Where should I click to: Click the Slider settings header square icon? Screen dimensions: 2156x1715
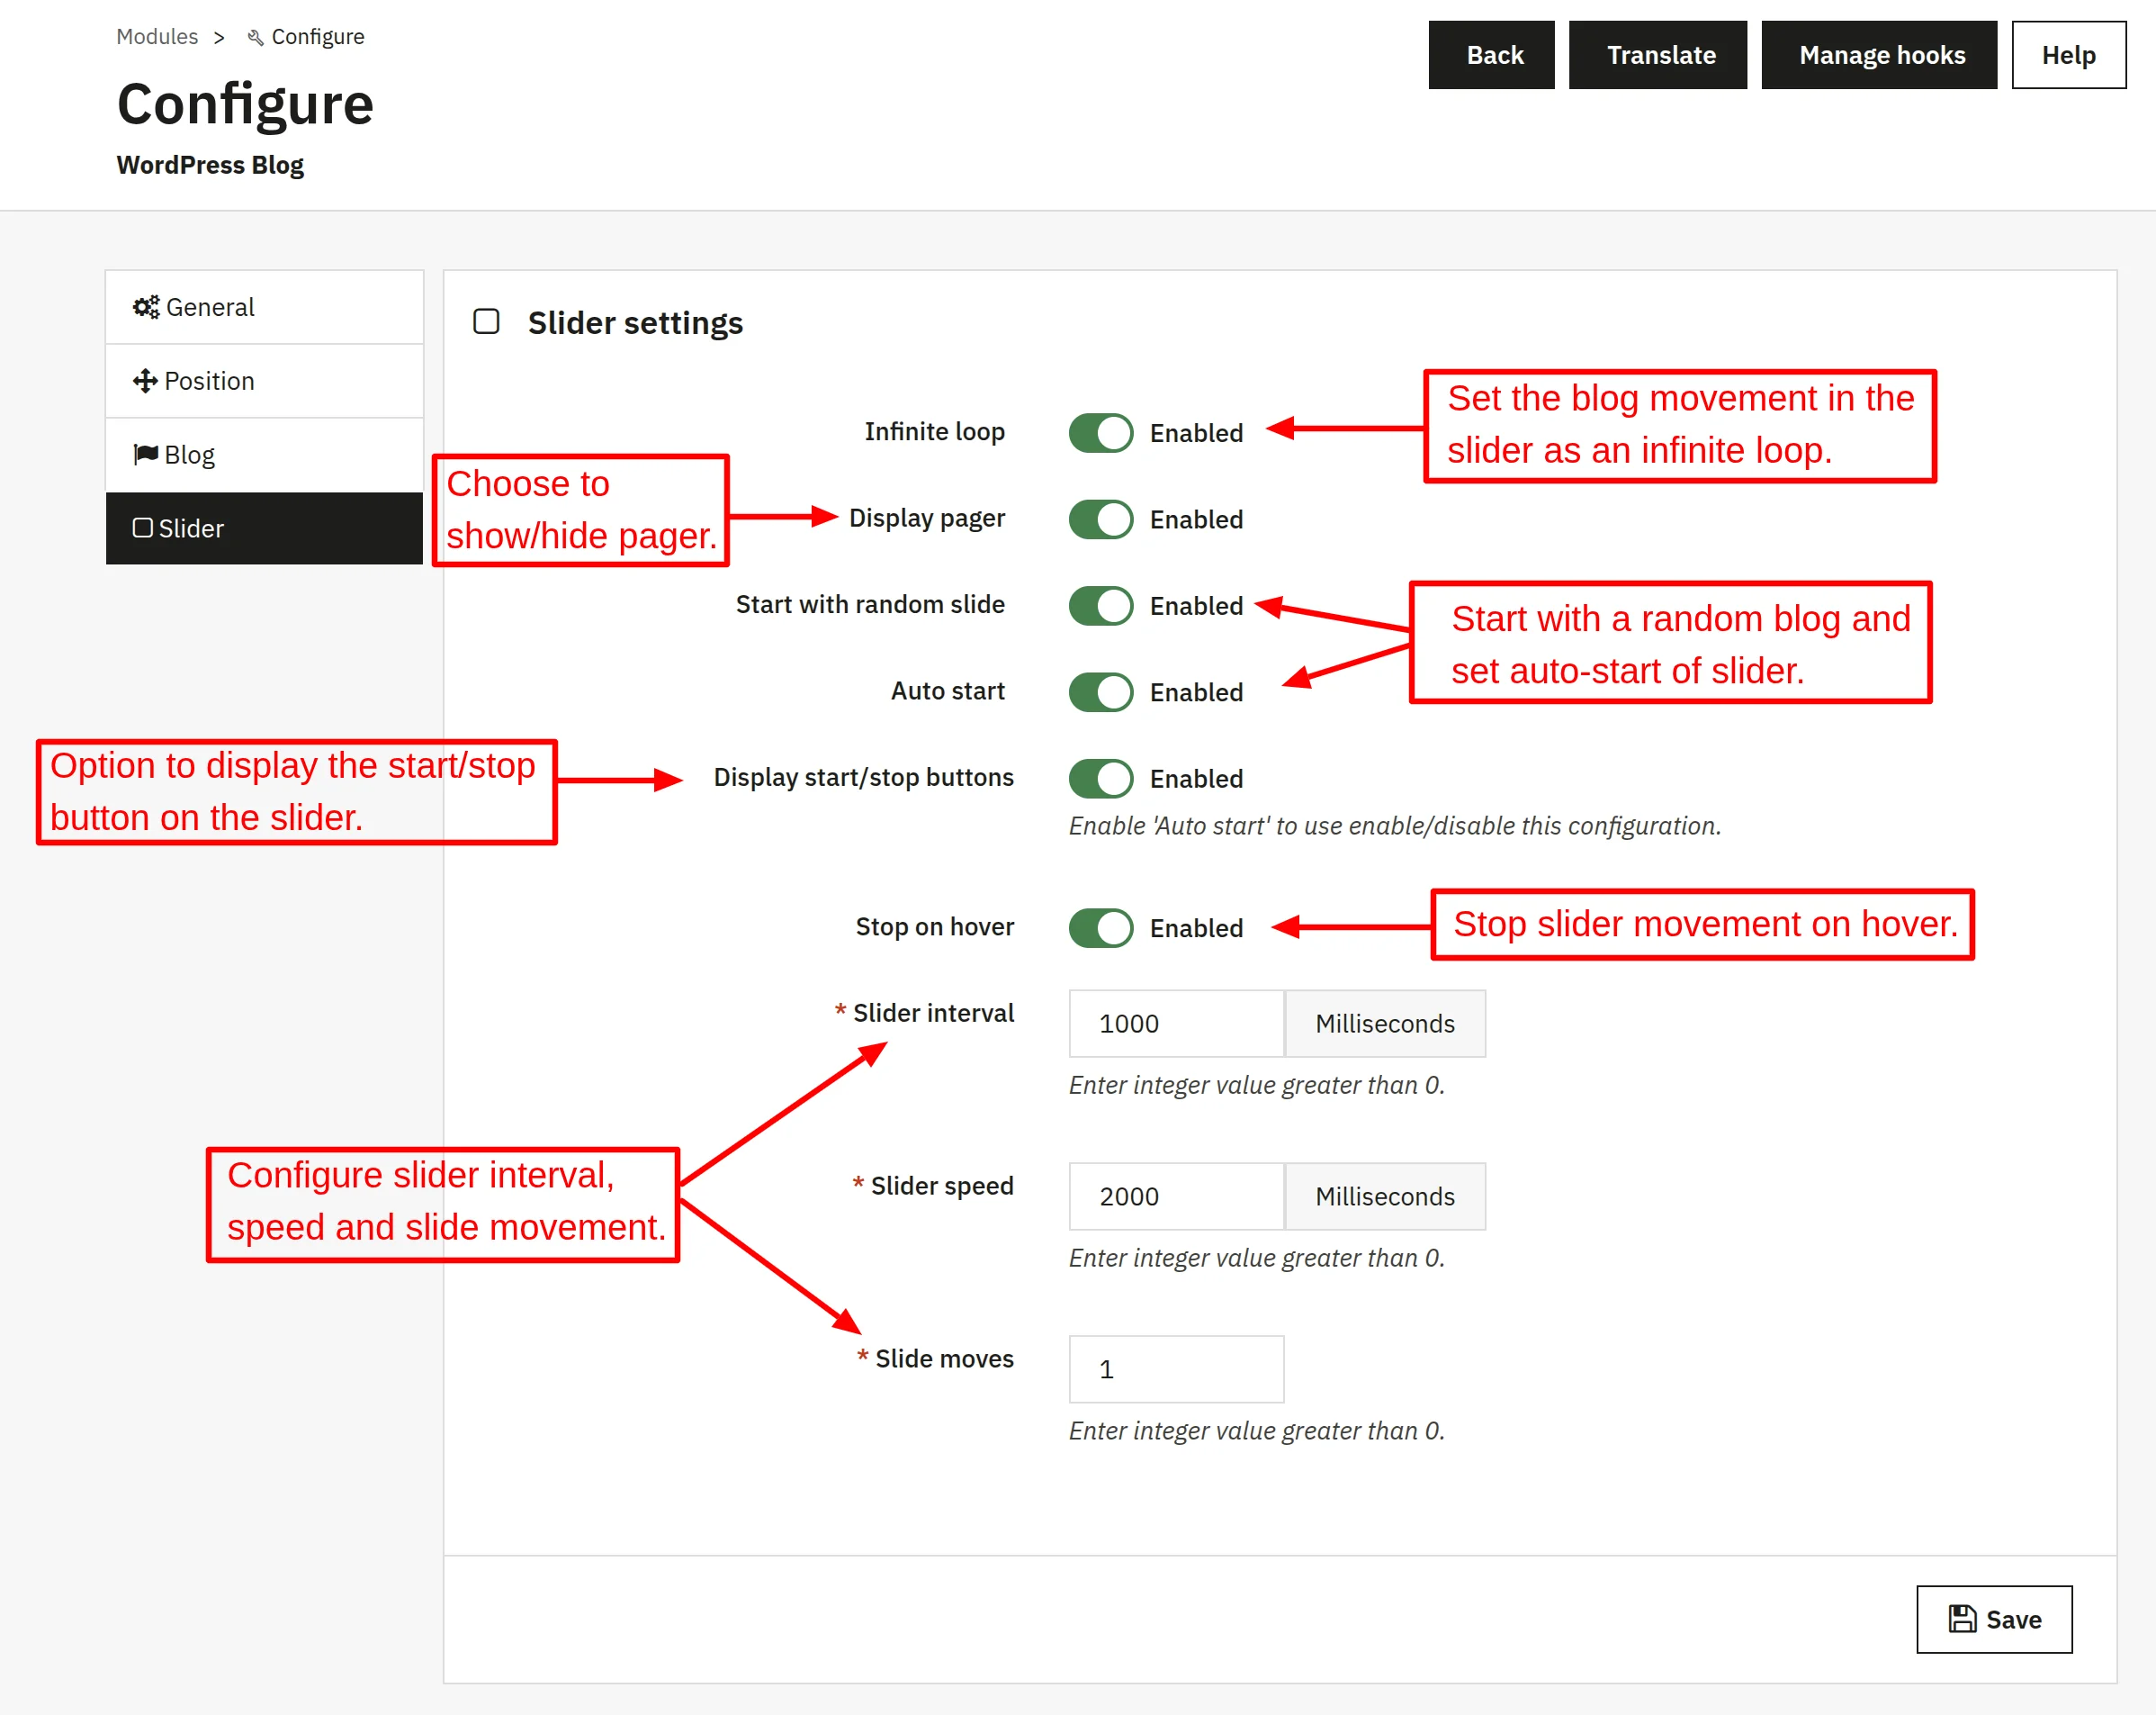click(486, 321)
